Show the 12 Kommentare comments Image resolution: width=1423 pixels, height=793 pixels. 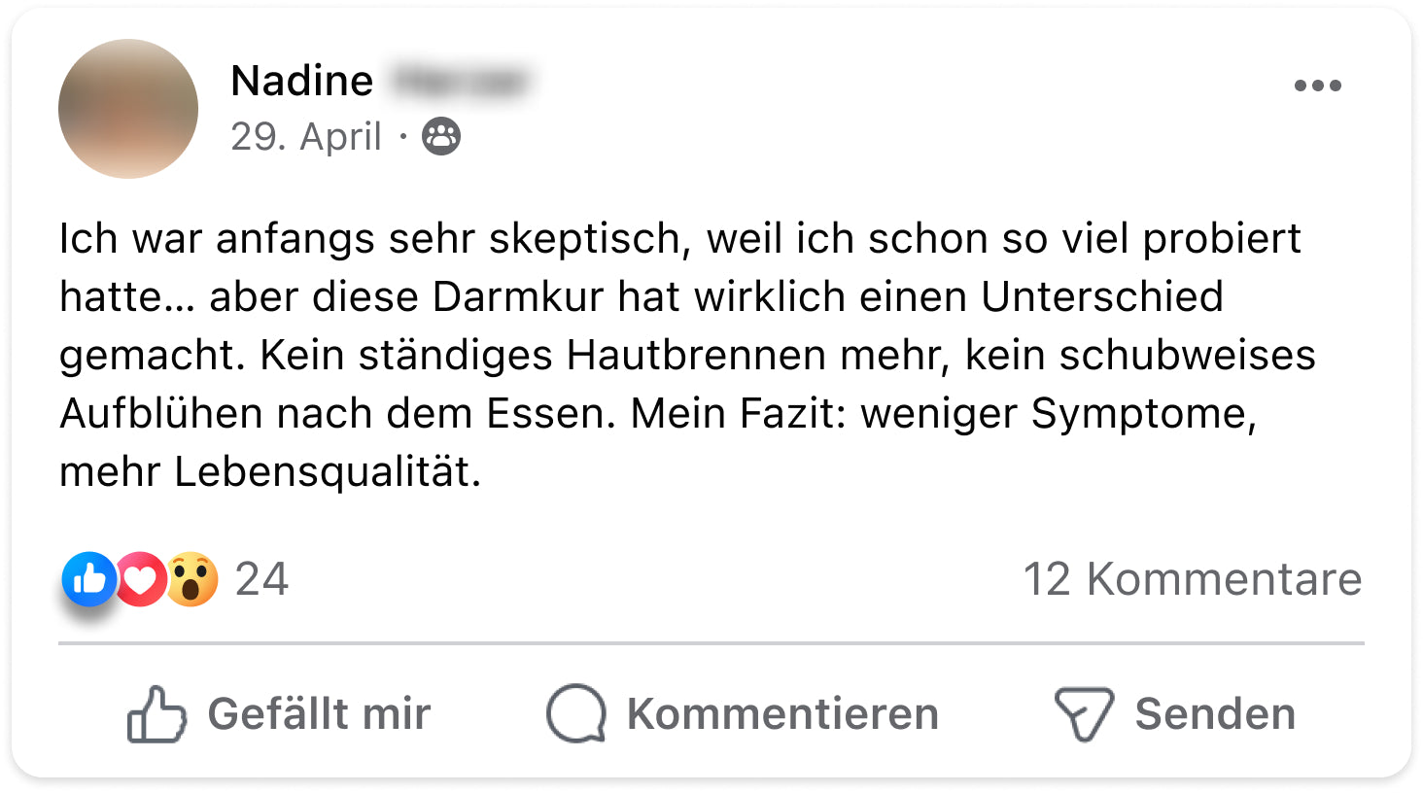(1192, 579)
